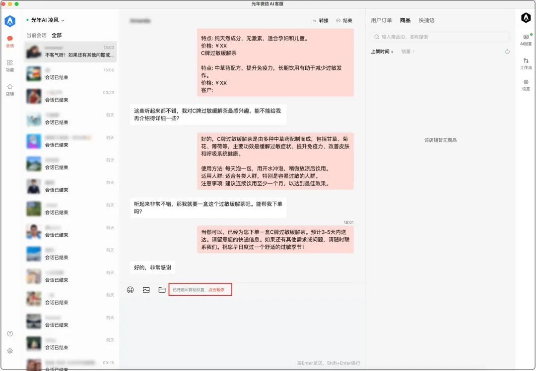This screenshot has width=536, height=371.
Task: Go to the 店铺 store section
Action: pos(10,90)
